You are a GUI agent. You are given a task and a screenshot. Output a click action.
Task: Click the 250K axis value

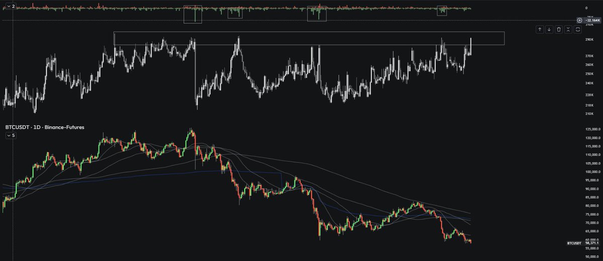point(589,74)
